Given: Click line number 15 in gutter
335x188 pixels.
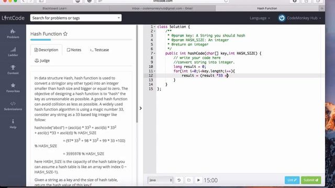Looking at the screenshot, I should point(151,89).
